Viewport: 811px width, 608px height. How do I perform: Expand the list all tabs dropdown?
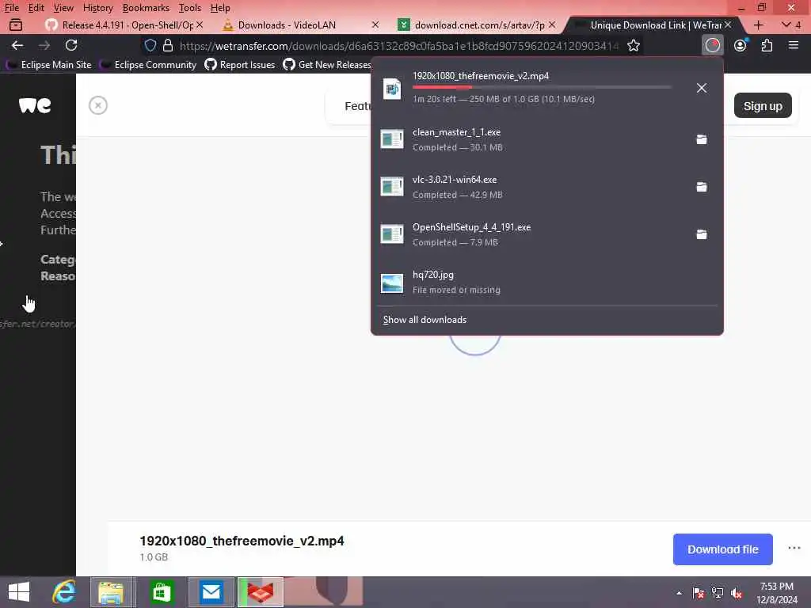point(791,25)
